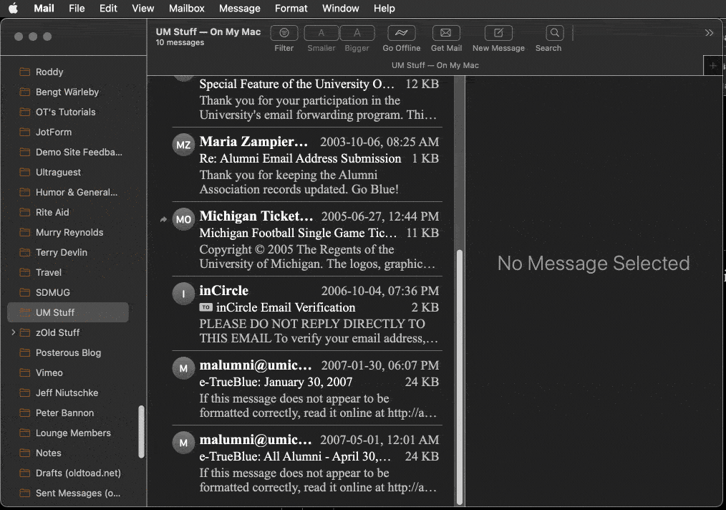The width and height of the screenshot is (726, 510).
Task: Open the Apple menu
Action: click(x=13, y=9)
